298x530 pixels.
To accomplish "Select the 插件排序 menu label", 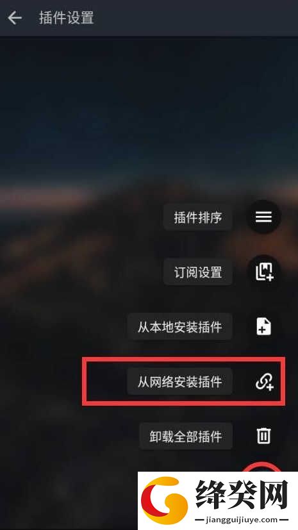I will coord(198,217).
